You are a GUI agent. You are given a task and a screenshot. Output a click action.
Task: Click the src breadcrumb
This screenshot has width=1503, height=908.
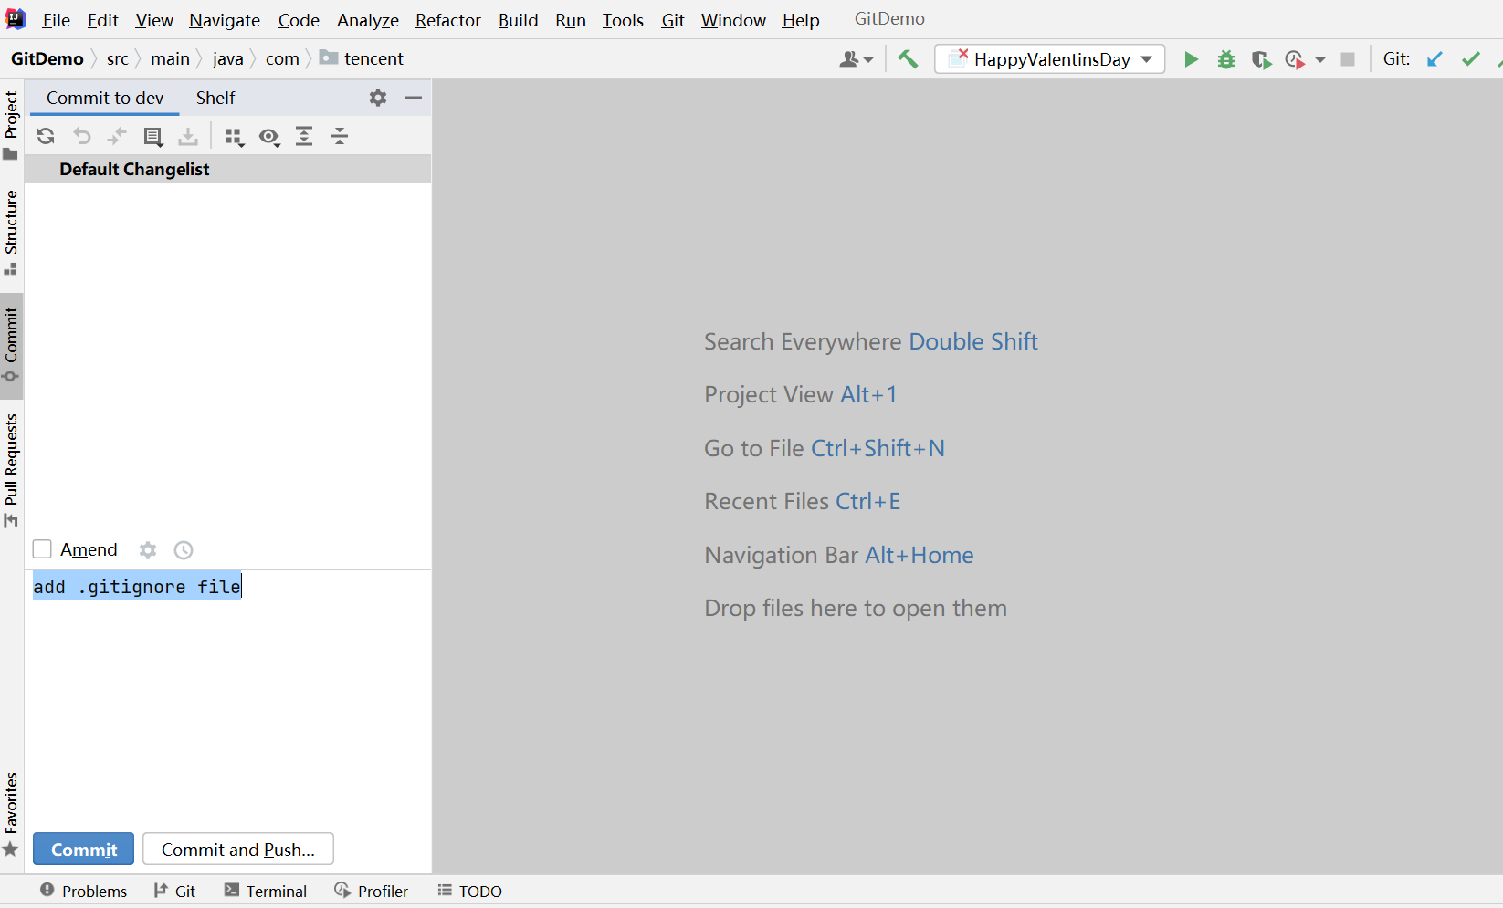pyautogui.click(x=118, y=59)
